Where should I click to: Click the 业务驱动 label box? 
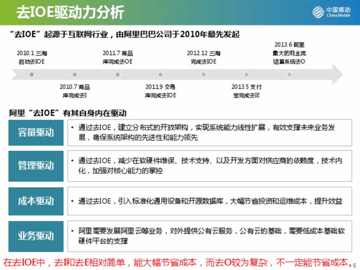[x=36, y=236]
